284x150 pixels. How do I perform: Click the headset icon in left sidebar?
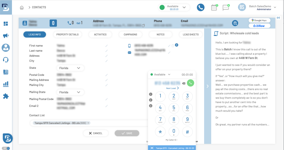tap(6, 60)
